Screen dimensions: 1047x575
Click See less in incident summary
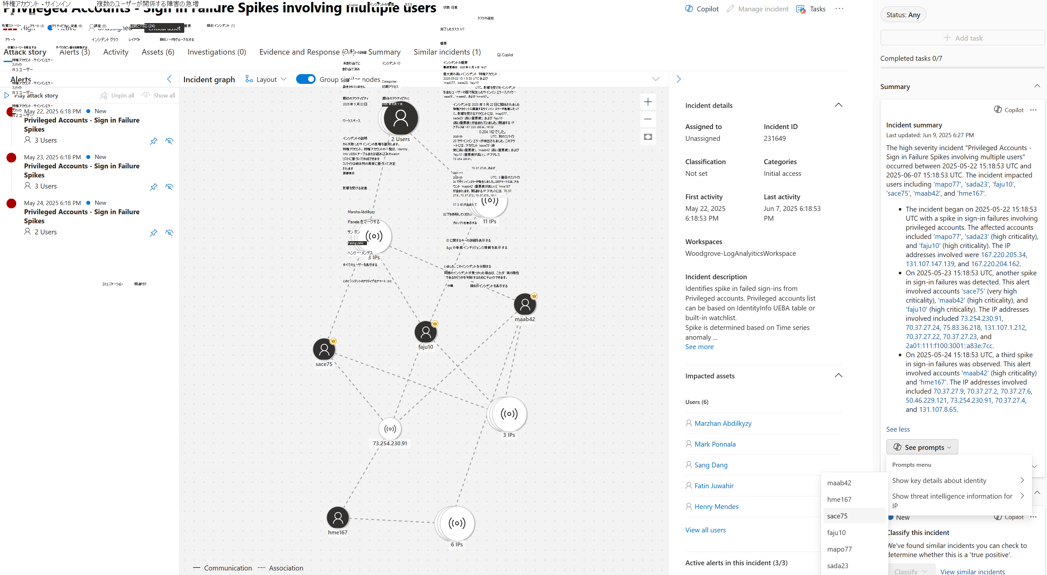pos(897,429)
